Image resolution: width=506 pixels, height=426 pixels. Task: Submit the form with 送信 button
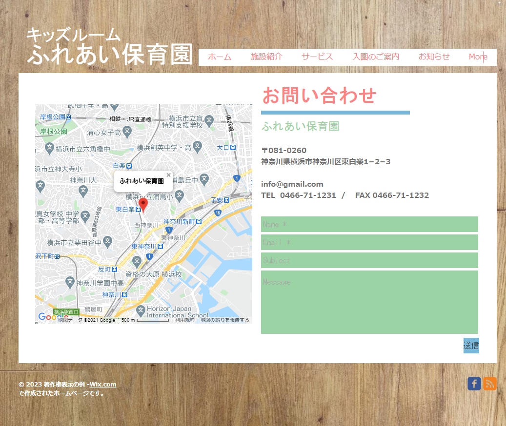tap(471, 346)
